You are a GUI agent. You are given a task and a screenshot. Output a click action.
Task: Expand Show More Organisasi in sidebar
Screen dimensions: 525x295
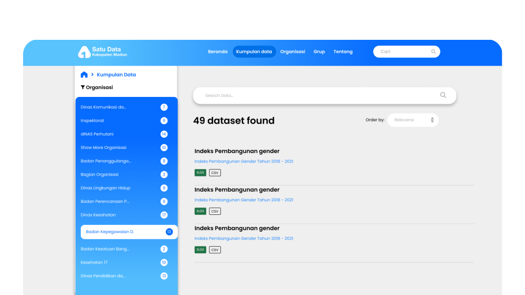click(103, 148)
